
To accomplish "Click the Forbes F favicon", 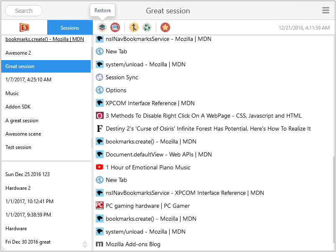I will coord(99,129).
